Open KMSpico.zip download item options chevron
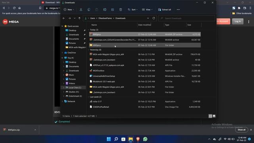 (35, 130)
